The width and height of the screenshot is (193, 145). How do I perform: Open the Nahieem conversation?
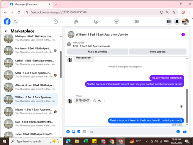pyautogui.click(x=30, y=50)
